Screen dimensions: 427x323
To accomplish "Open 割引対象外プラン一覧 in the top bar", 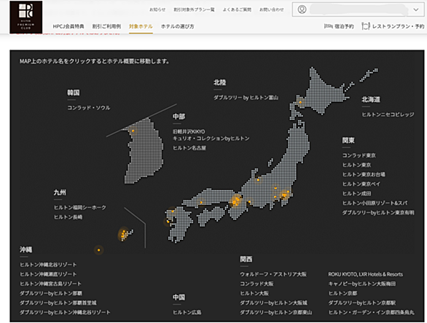I will click(x=194, y=9).
